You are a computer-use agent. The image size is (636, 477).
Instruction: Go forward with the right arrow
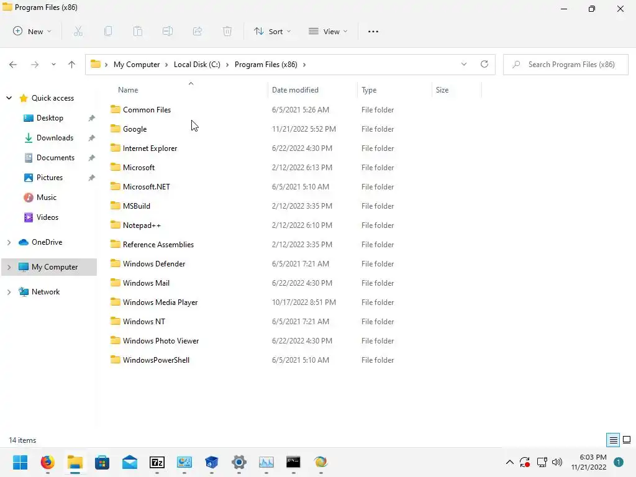point(35,65)
